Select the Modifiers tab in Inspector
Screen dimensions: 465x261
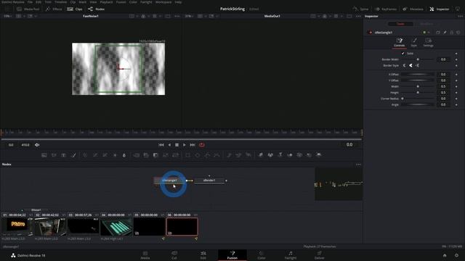point(426,24)
